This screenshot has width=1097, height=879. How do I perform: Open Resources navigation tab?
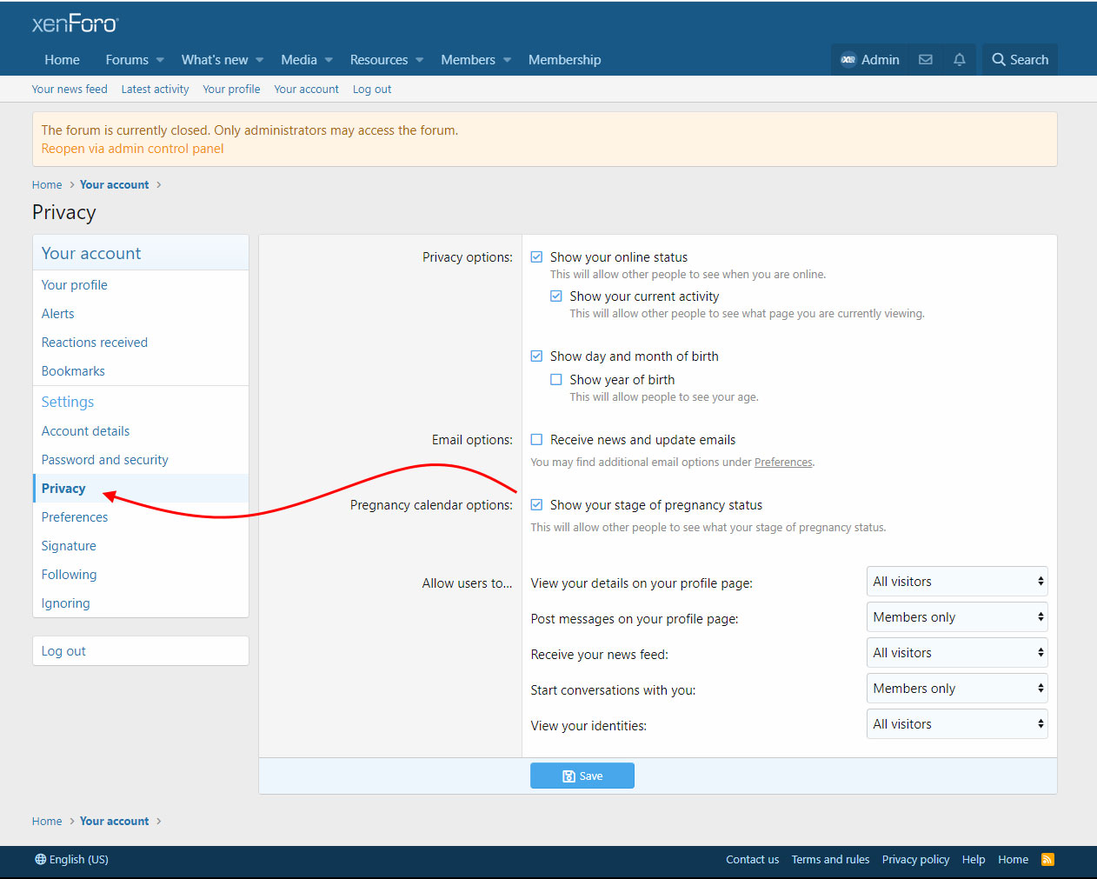coord(379,60)
